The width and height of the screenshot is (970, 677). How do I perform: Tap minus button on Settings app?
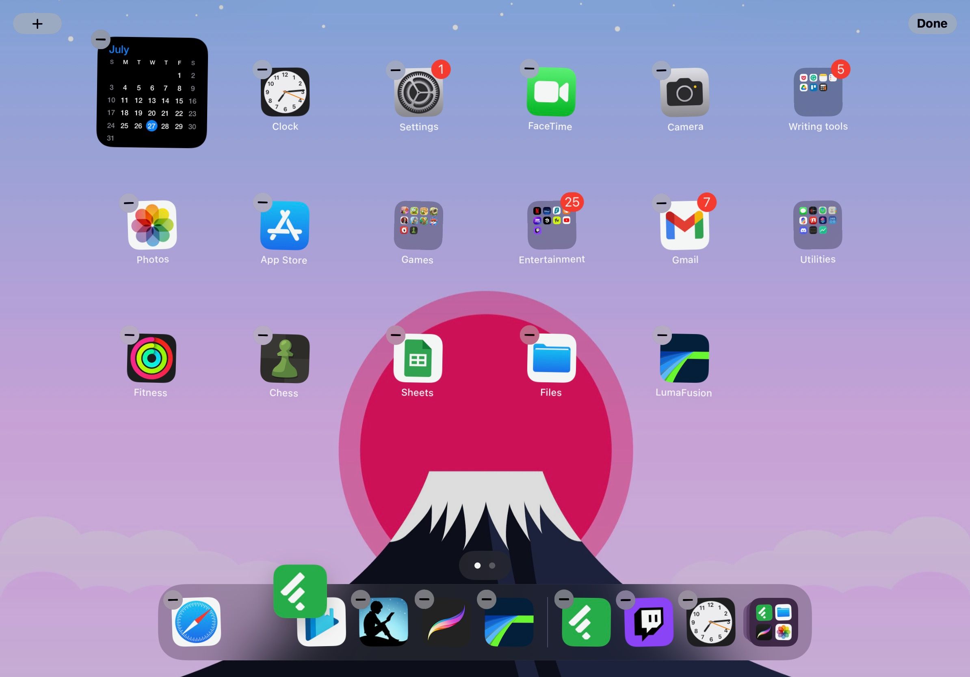[396, 69]
